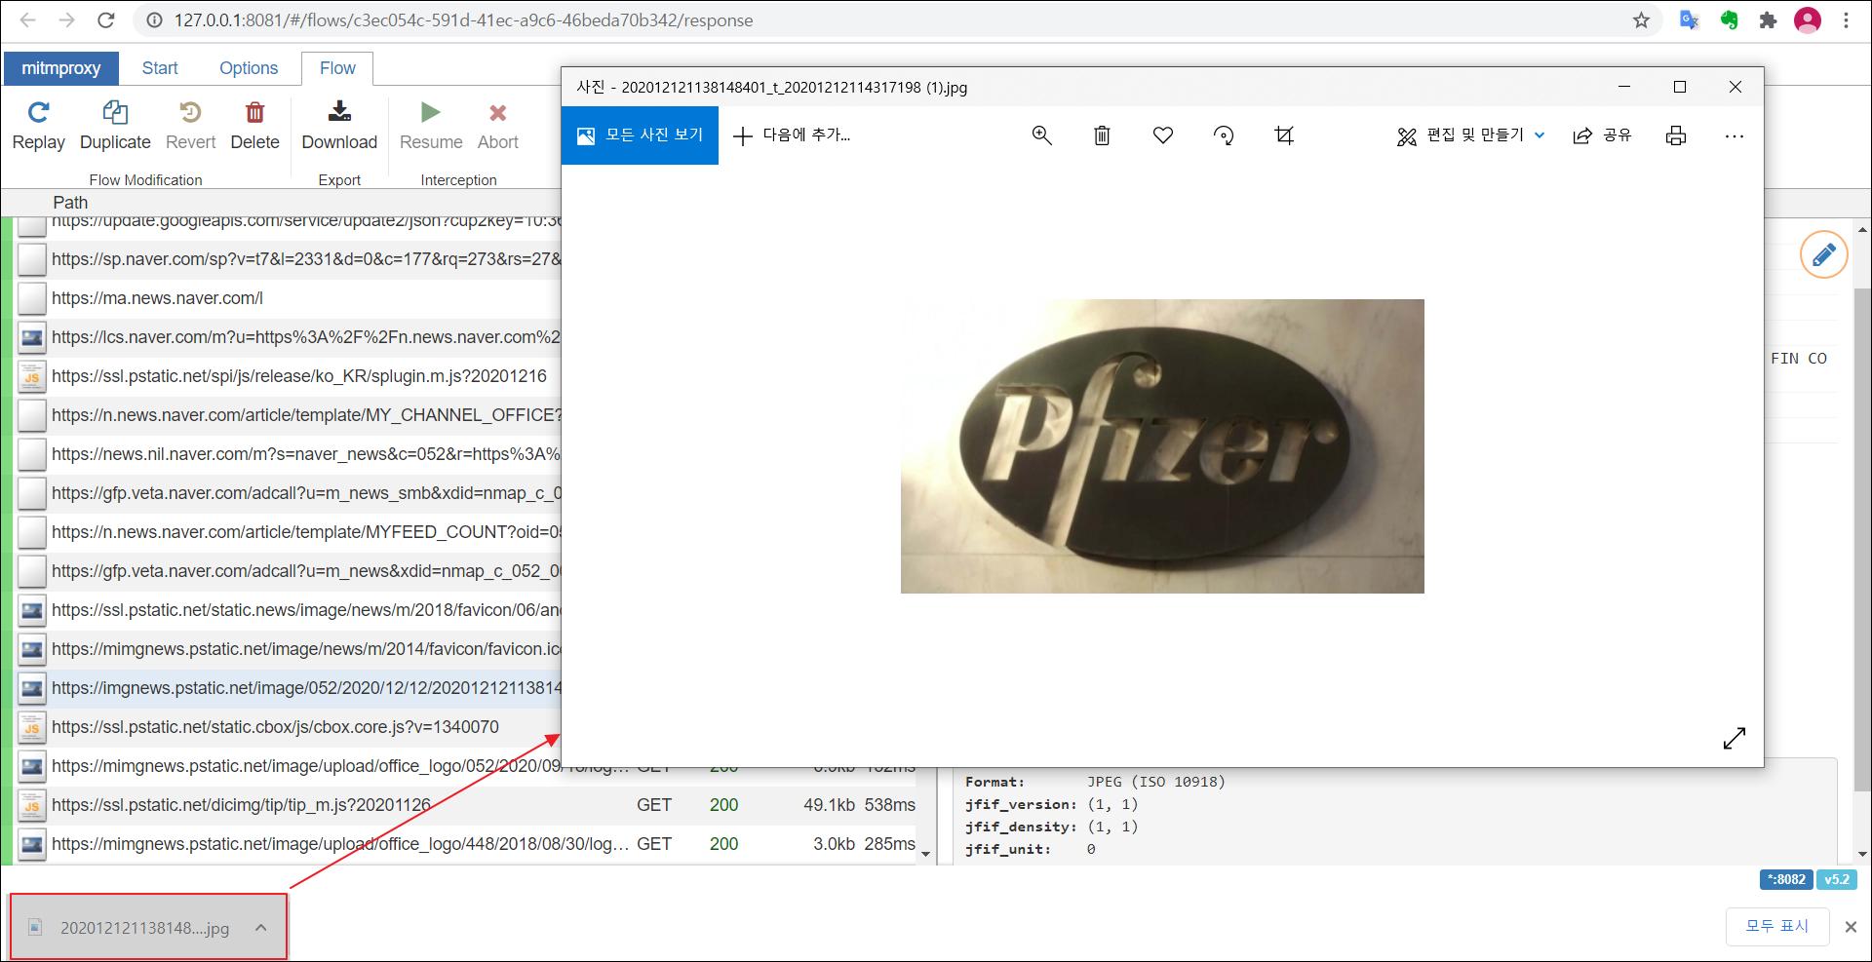Close the downloads bar
The image size is (1872, 962).
click(1851, 927)
